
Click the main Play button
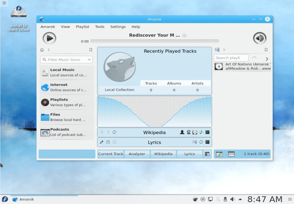point(49,38)
